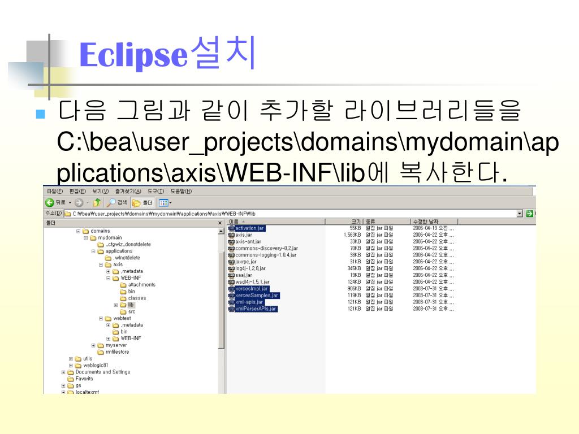The width and height of the screenshot is (579, 434).
Task: Sort by 이름 column header
Action: pos(276,222)
